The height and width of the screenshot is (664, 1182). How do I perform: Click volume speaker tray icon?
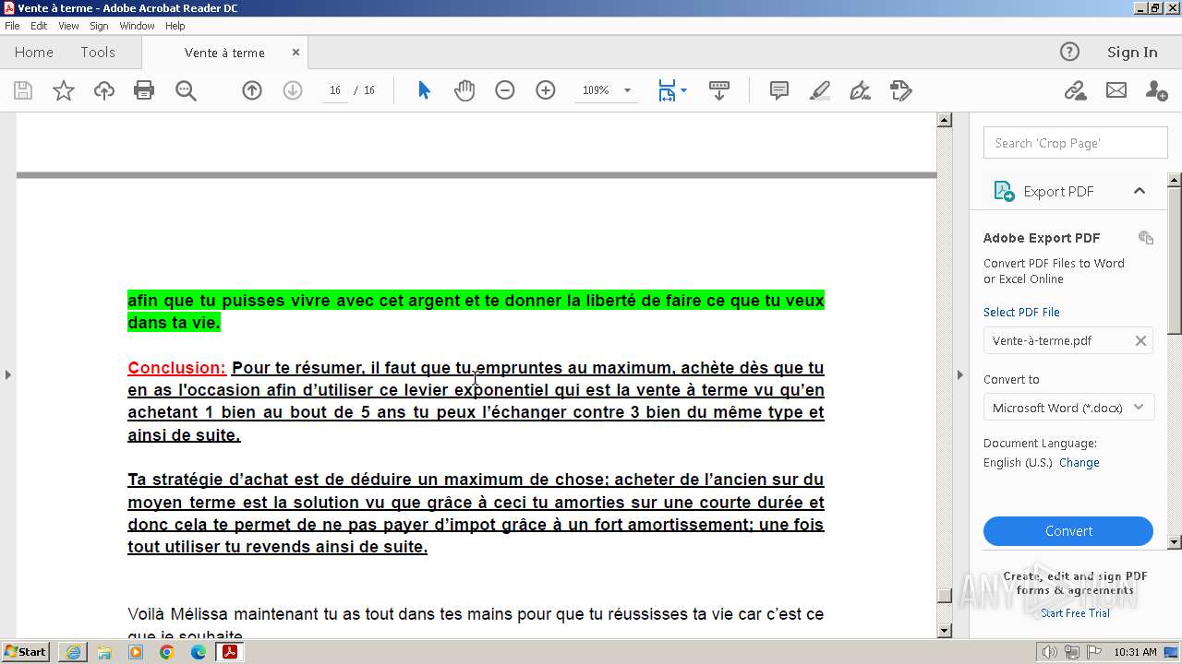tap(1050, 652)
